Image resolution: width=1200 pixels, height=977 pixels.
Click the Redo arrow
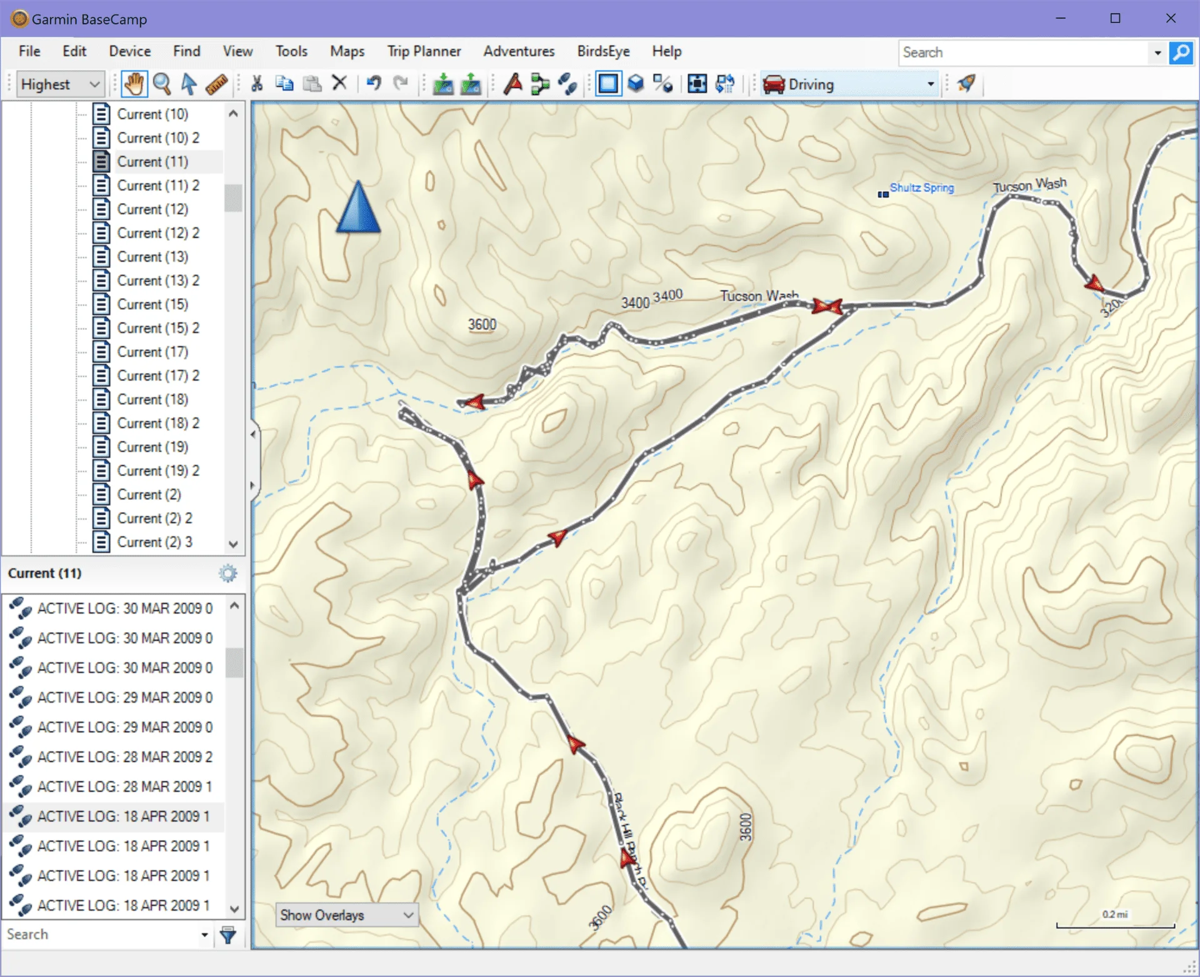click(x=401, y=83)
